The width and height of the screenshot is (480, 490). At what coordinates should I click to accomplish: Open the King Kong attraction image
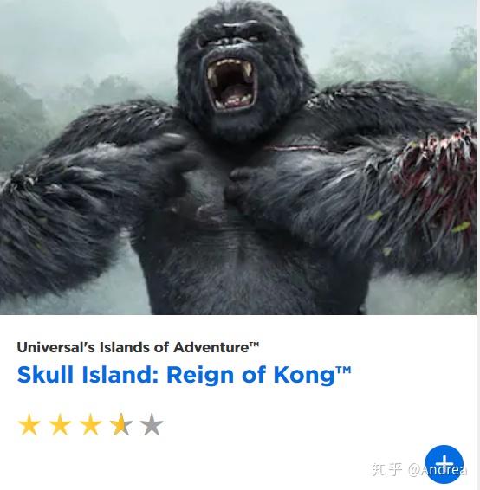[x=238, y=158]
